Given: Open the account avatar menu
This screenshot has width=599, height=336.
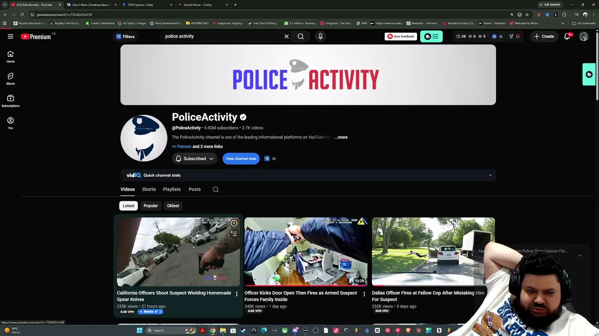Looking at the screenshot, I should pyautogui.click(x=584, y=36).
